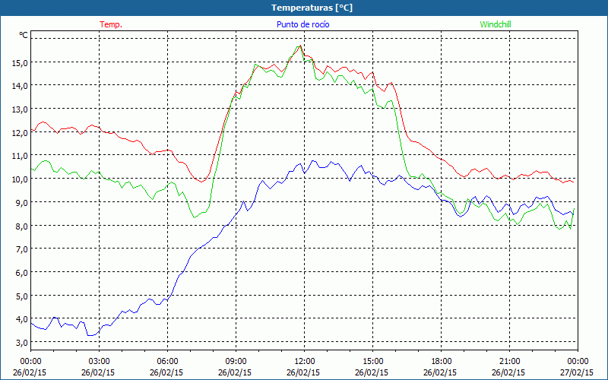This screenshot has height=380, width=608.
Task: Click the 15,0 y-axis value
Action: click(21, 63)
